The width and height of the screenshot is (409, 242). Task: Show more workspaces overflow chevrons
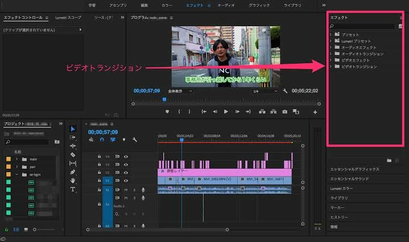click(324, 5)
